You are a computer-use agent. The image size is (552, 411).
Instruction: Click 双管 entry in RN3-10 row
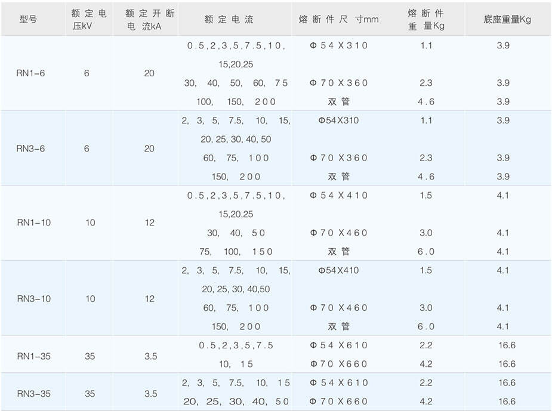[338, 326]
